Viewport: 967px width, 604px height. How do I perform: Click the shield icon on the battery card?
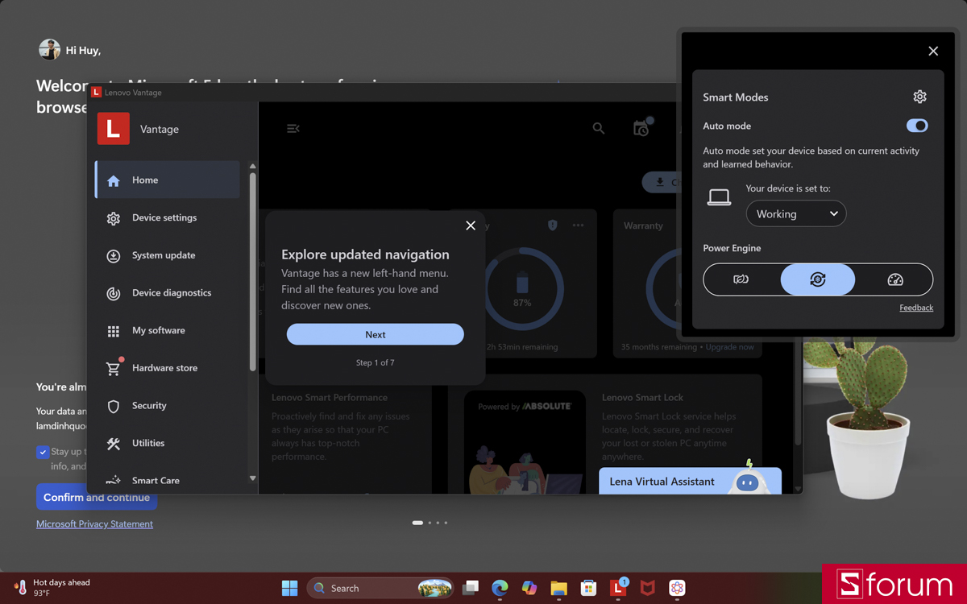click(553, 225)
